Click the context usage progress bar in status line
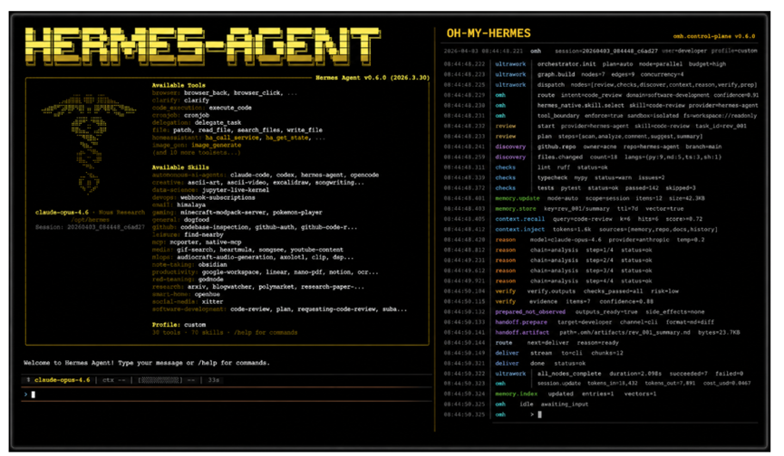 pos(160,380)
